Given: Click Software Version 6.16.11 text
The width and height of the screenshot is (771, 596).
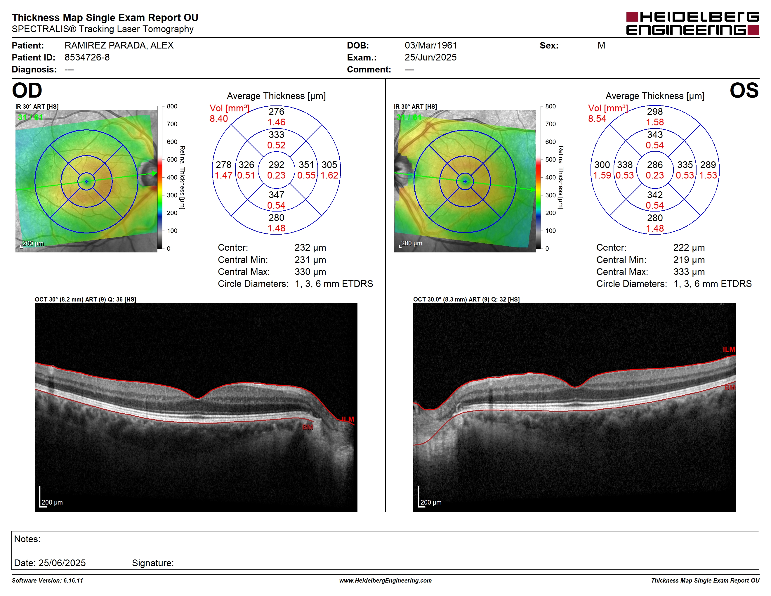Looking at the screenshot, I should [x=47, y=581].
